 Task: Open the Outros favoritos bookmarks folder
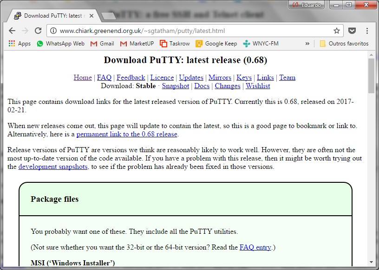(x=344, y=44)
